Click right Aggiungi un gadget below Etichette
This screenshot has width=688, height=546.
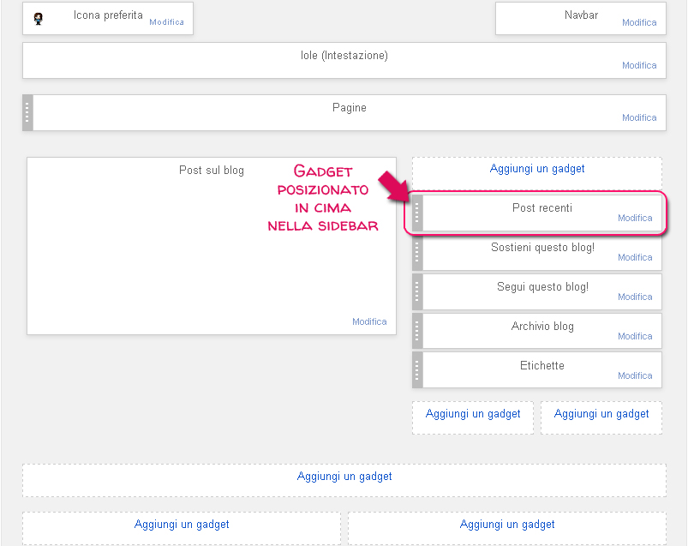pyautogui.click(x=601, y=414)
